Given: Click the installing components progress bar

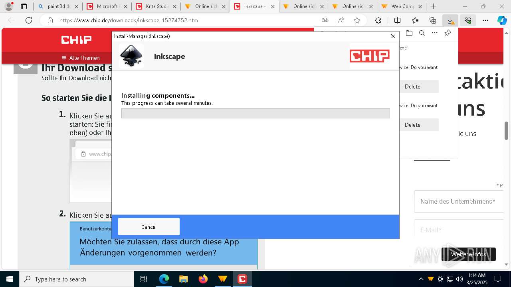Looking at the screenshot, I should tap(255, 113).
